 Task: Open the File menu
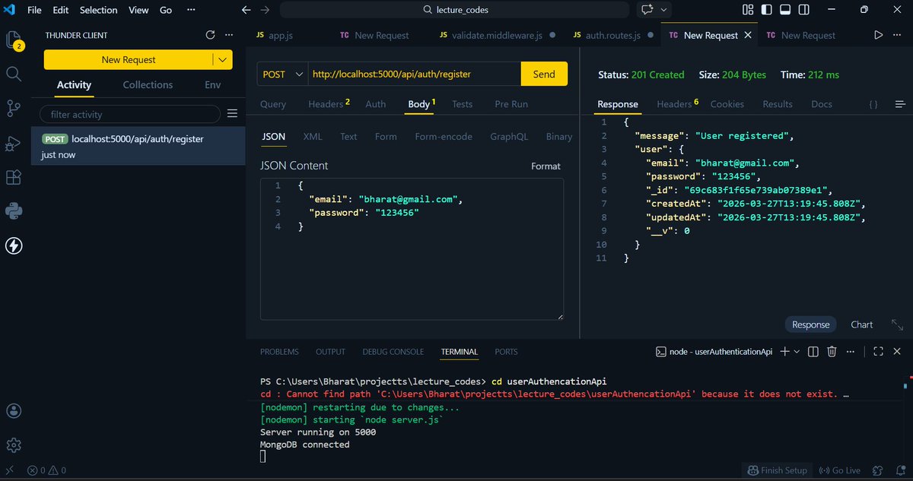point(34,10)
